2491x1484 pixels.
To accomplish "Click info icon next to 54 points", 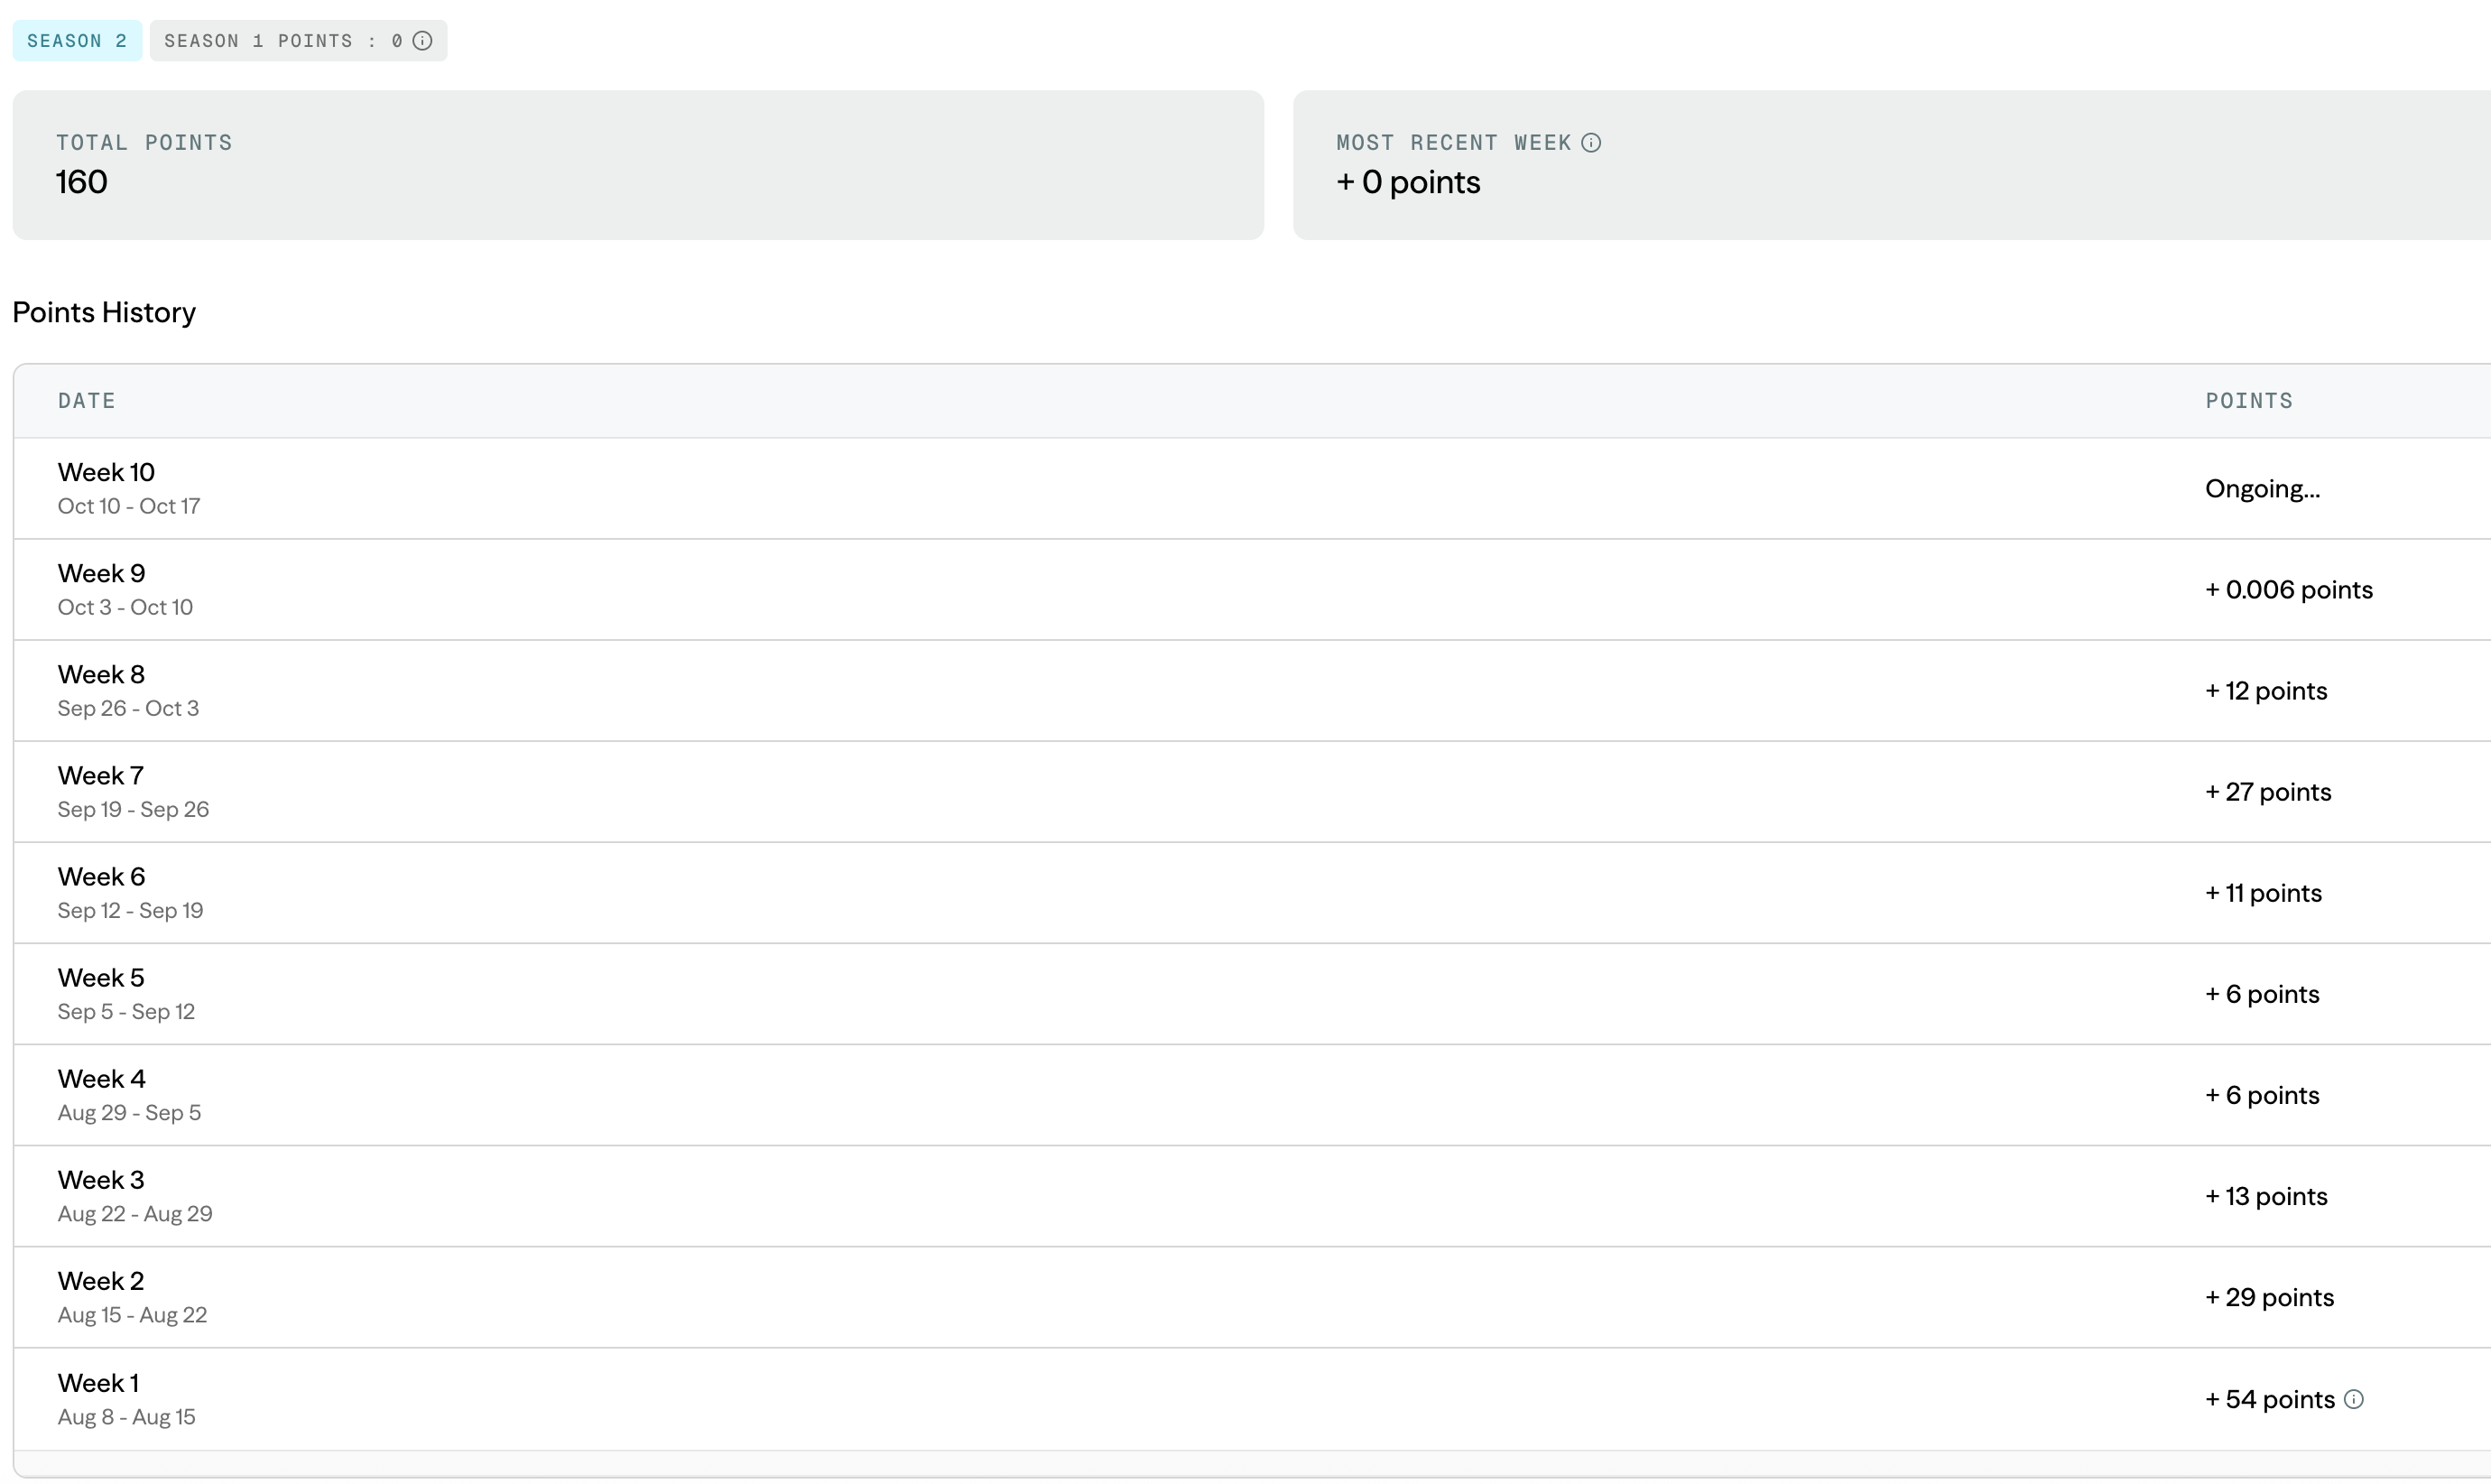I will [2354, 1399].
